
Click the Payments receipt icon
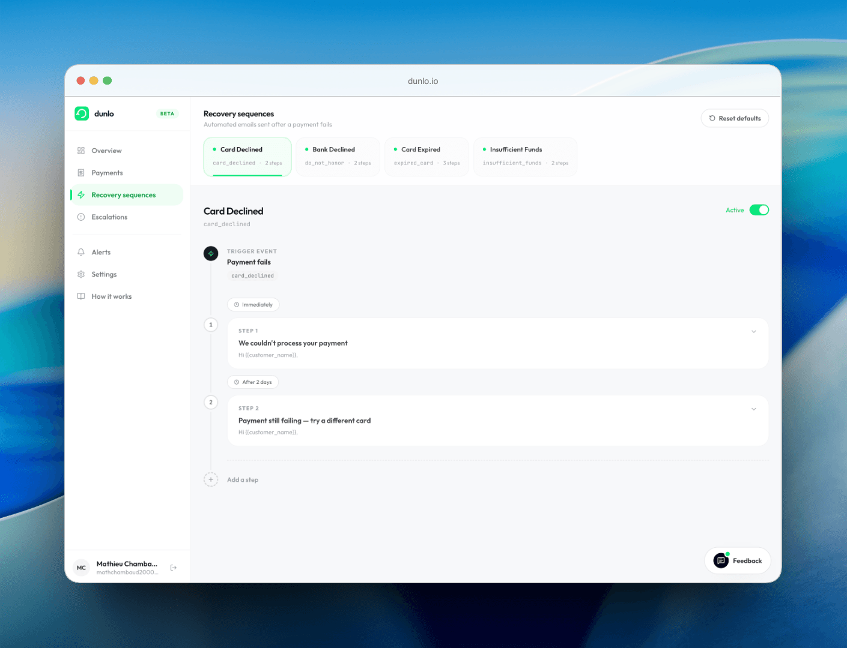tap(81, 173)
